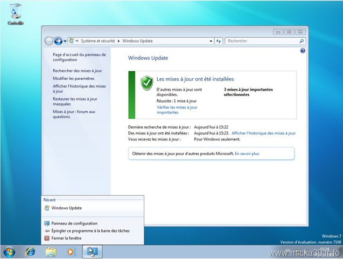Click 'Afficher l'historique des mises à jour' beside 15:23
This screenshot has height=259, width=343.
(x=263, y=133)
